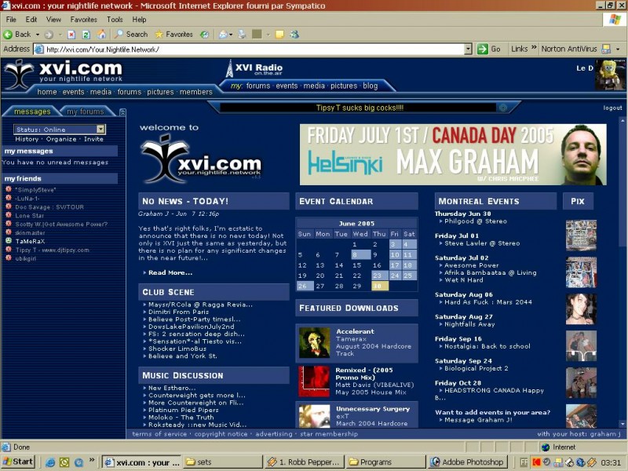The width and height of the screenshot is (628, 471).
Task: Open the Mail button dropdown arrow
Action: point(231,35)
